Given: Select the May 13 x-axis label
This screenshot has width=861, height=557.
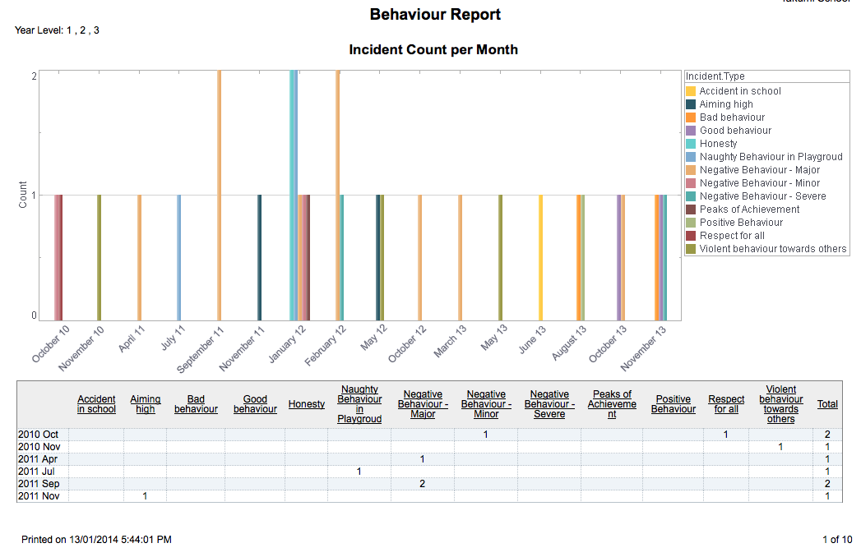Looking at the screenshot, I should [494, 338].
